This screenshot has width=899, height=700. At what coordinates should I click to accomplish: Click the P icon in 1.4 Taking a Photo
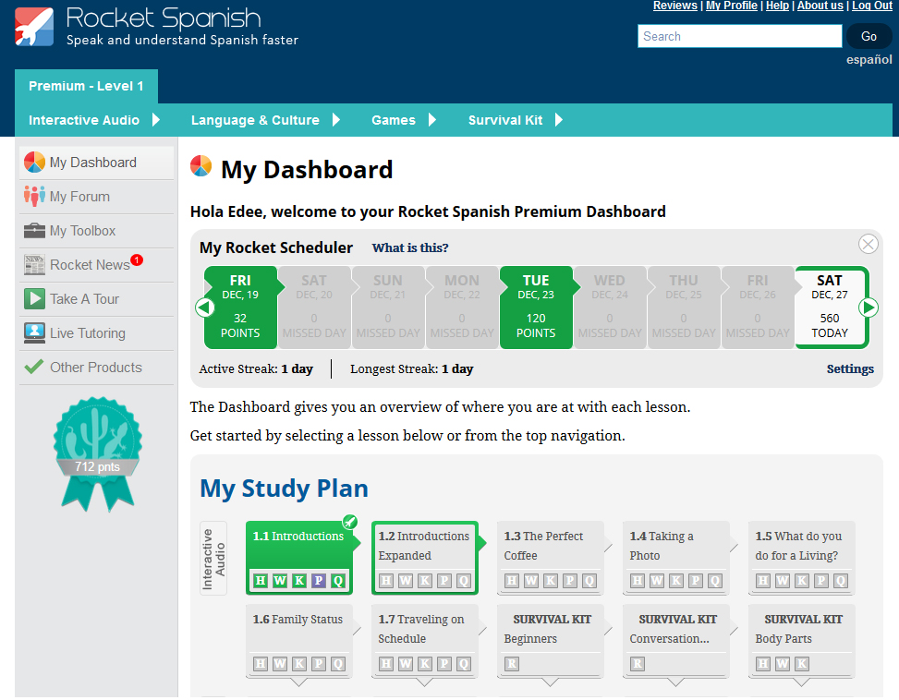point(696,581)
